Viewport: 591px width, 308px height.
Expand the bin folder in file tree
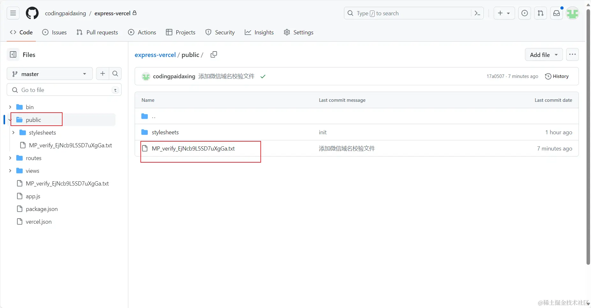coord(10,107)
